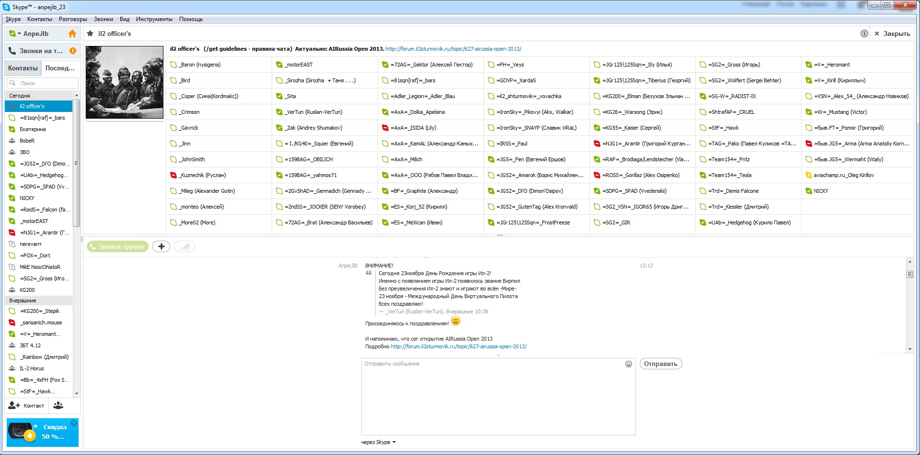Click the Поиск contact search field
This screenshot has height=455, width=920.
point(43,83)
